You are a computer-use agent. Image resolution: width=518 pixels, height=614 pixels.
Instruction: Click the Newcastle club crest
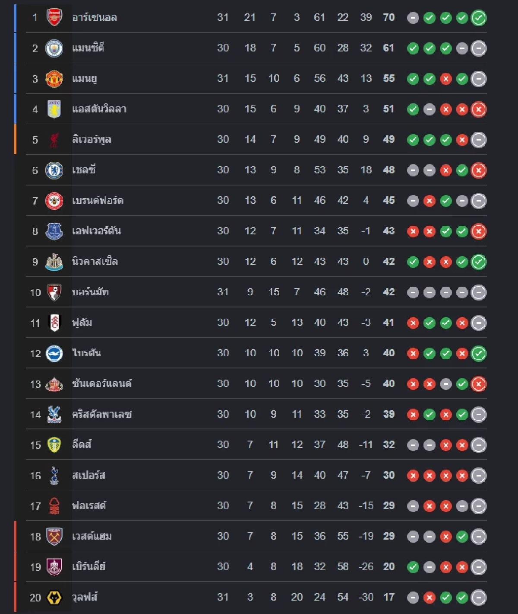click(54, 262)
